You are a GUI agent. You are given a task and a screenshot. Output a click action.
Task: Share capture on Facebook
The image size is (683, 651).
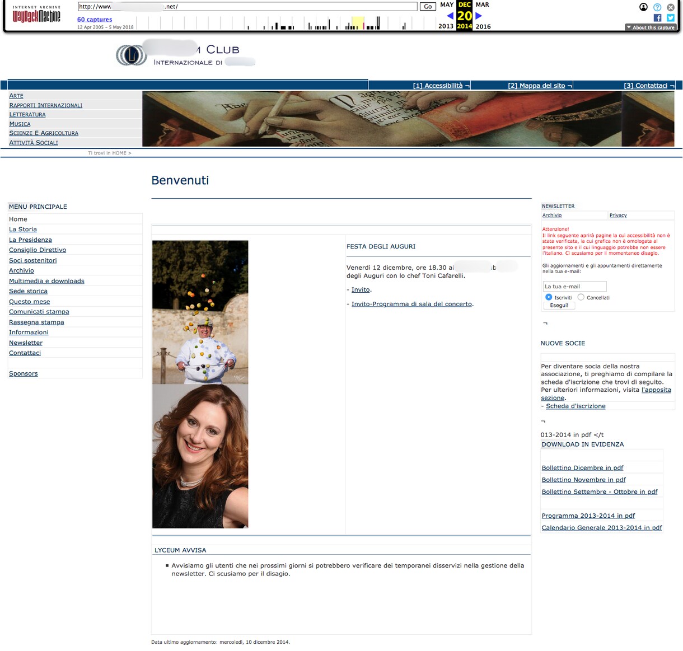(x=657, y=18)
